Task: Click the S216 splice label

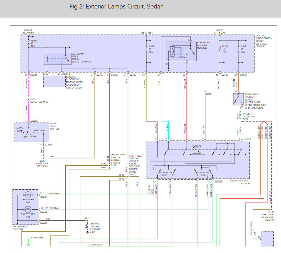Action: point(42,161)
